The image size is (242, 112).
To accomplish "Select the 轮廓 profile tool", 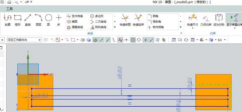I will pos(7,20).
